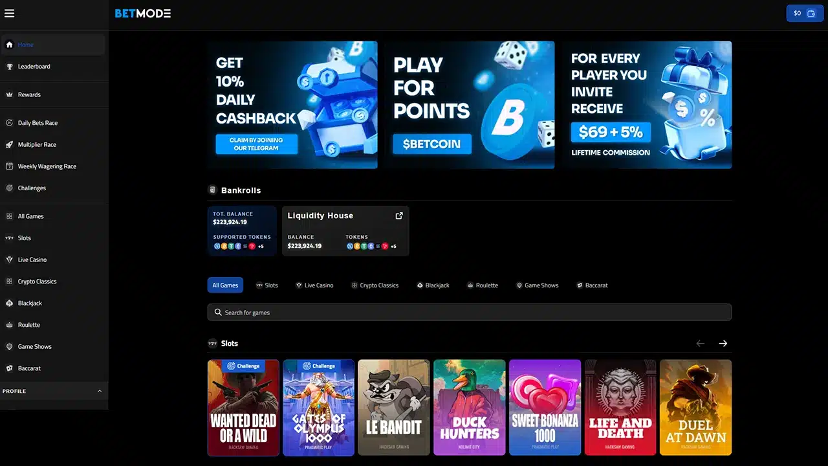Click the Slots sidebar icon

9,238
